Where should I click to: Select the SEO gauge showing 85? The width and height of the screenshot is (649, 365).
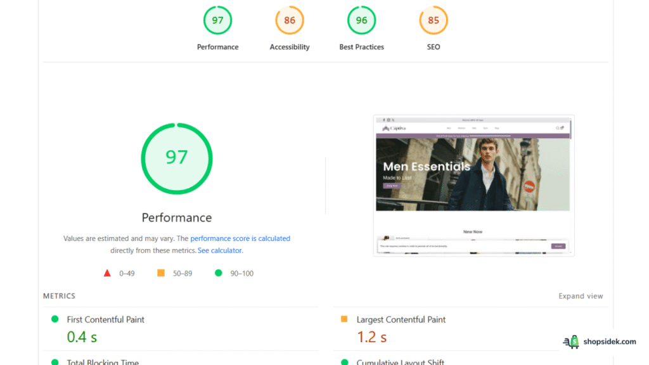434,20
